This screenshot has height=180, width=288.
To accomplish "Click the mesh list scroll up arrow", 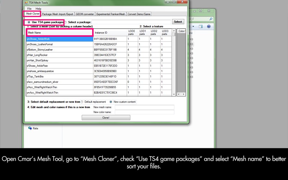I will click(x=174, y=31).
